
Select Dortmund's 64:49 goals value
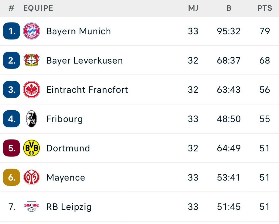click(229, 148)
